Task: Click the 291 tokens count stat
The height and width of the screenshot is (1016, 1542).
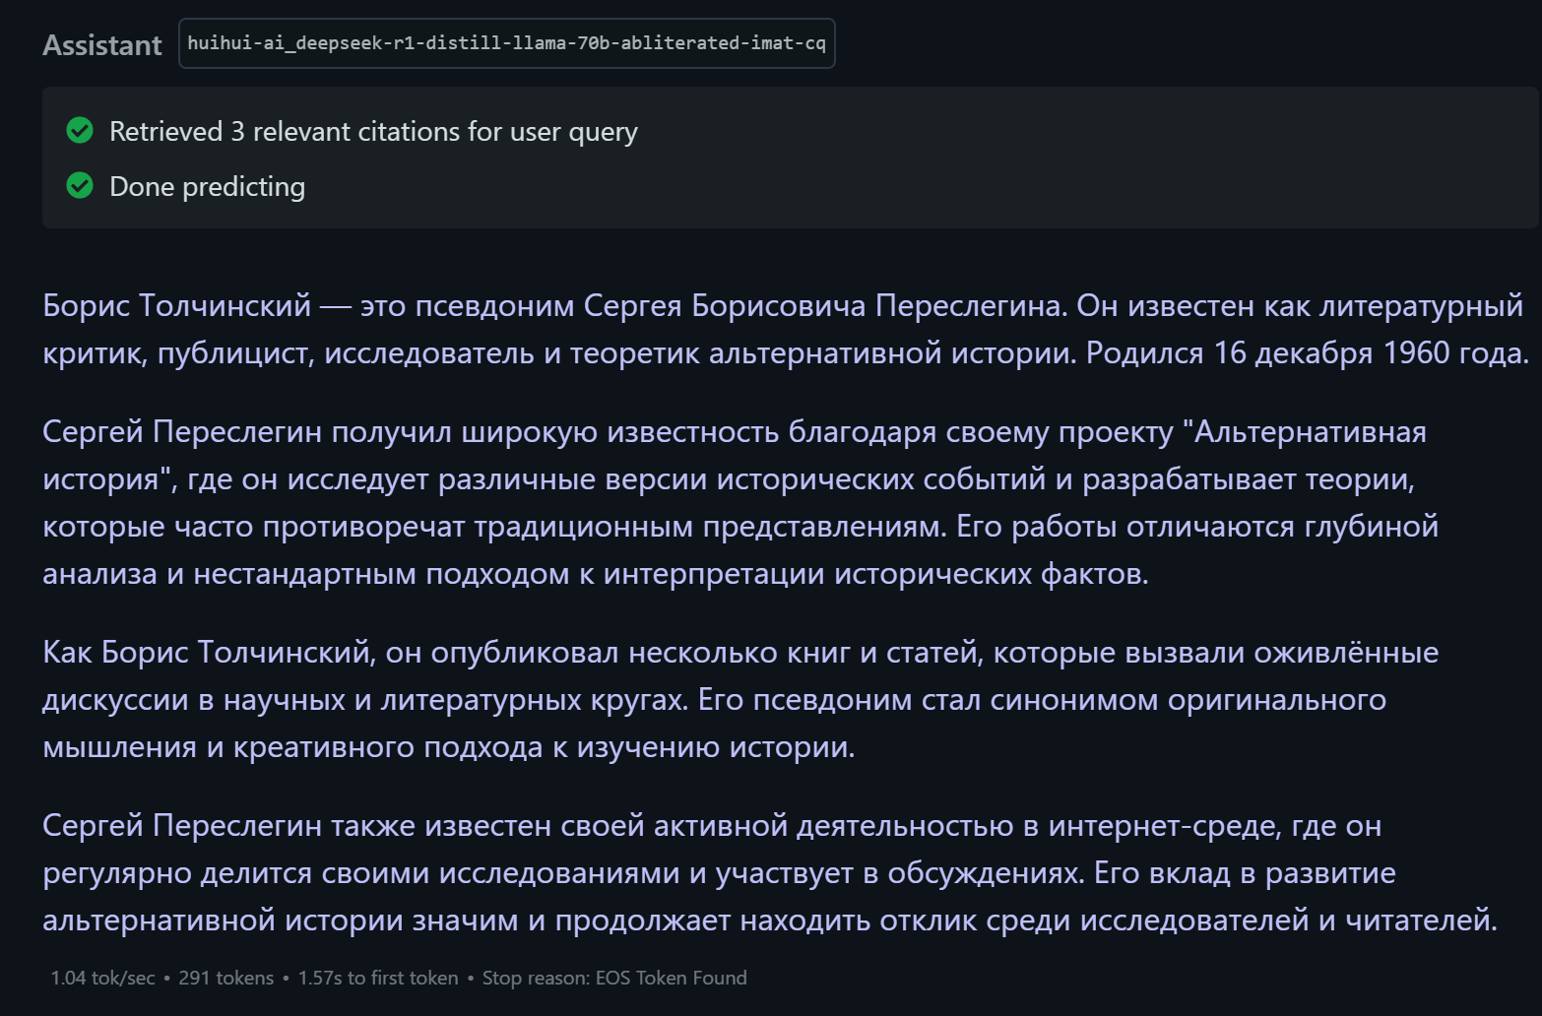Action: [225, 978]
